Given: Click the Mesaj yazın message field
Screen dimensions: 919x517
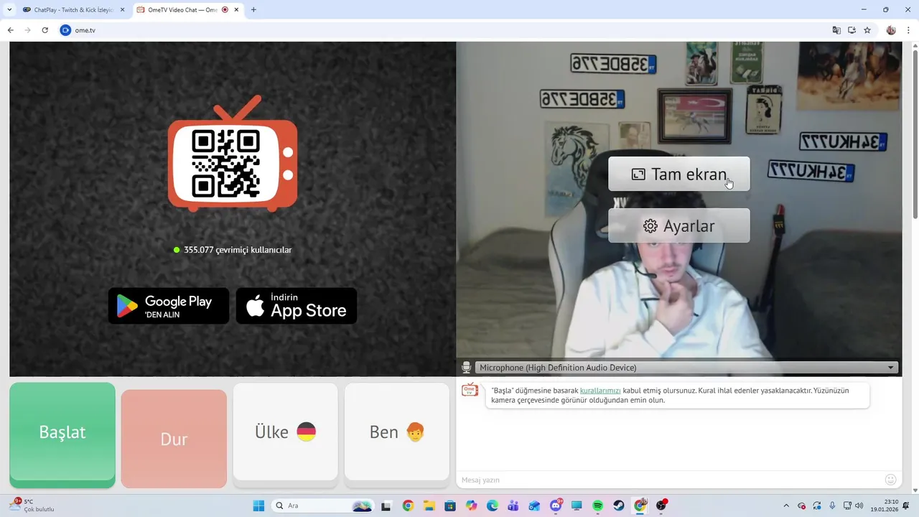Looking at the screenshot, I should pos(668,480).
